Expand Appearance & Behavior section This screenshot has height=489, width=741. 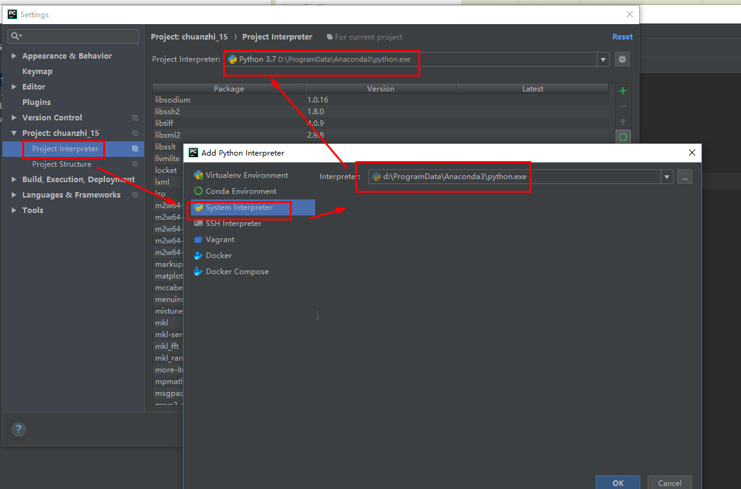tap(14, 56)
